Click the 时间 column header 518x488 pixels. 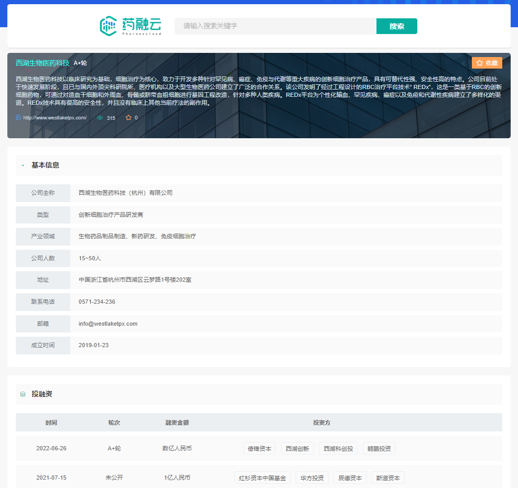coord(51,423)
